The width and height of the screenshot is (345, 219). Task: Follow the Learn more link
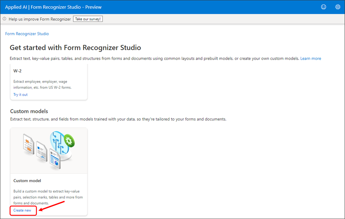(310, 58)
